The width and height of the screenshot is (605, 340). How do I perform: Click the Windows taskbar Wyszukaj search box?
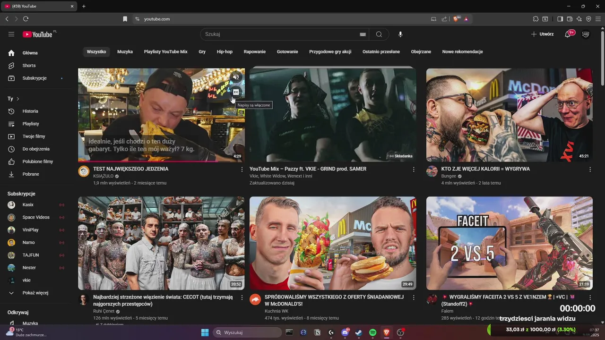click(x=247, y=332)
